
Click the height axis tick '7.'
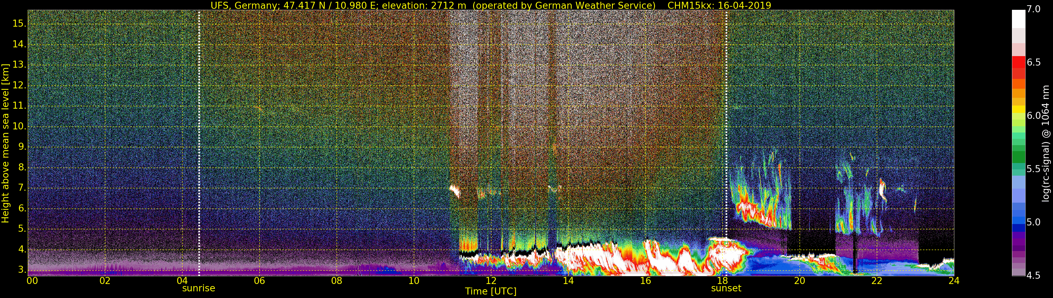[22, 188]
